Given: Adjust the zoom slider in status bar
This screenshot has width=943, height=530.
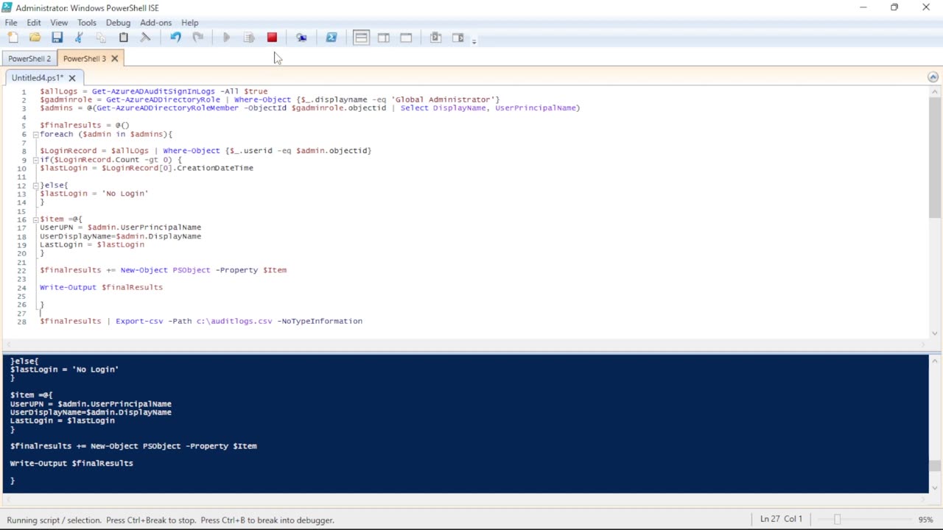Looking at the screenshot, I should [x=837, y=519].
